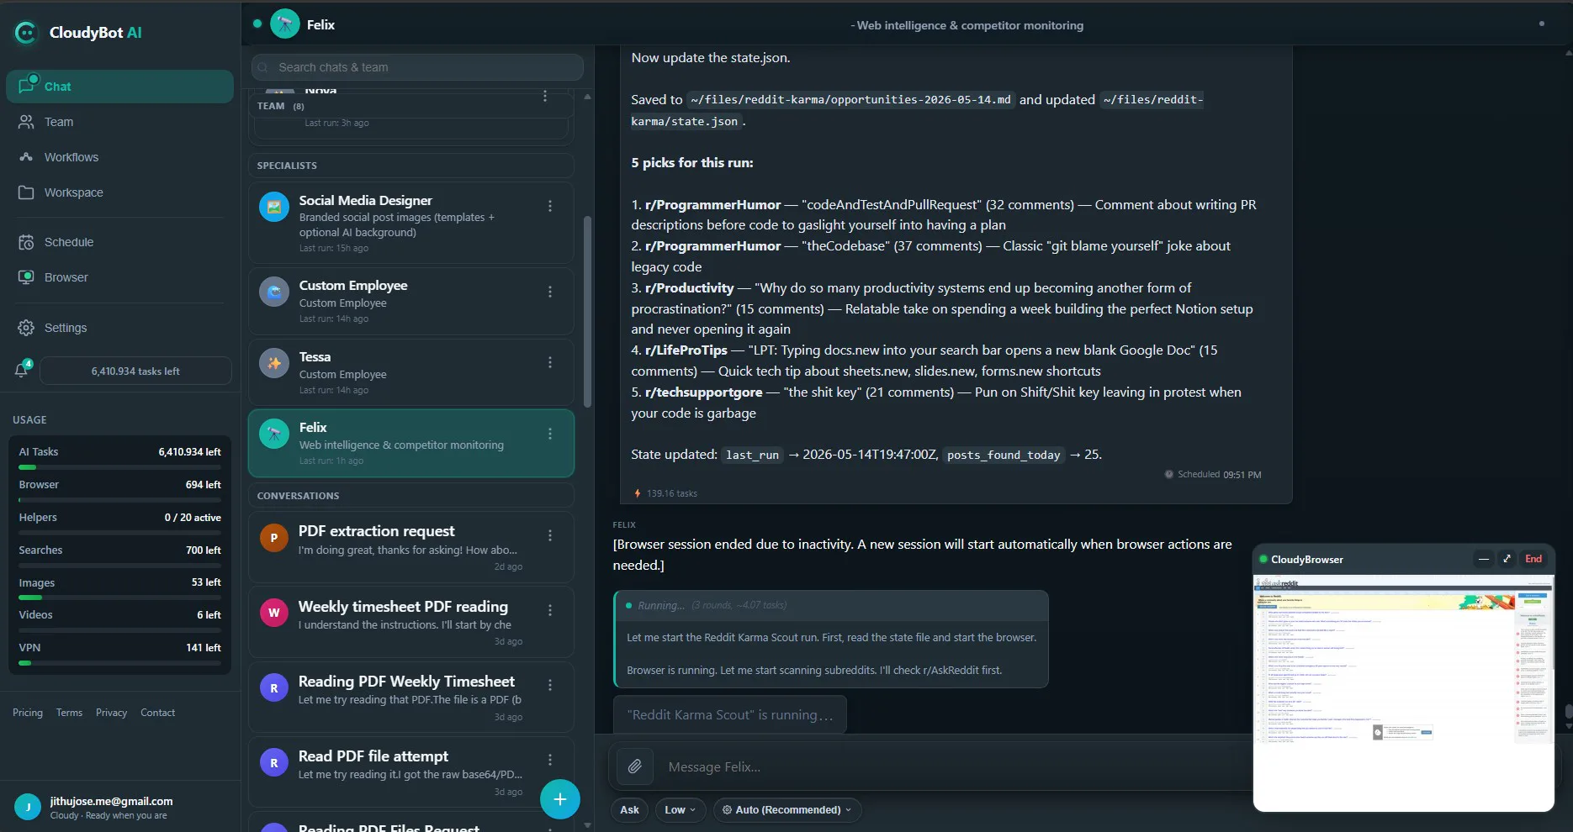Focus the Search chats & team field

pyautogui.click(x=417, y=67)
